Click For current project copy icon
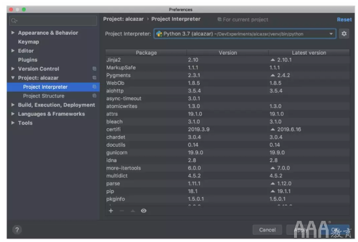 219,19
